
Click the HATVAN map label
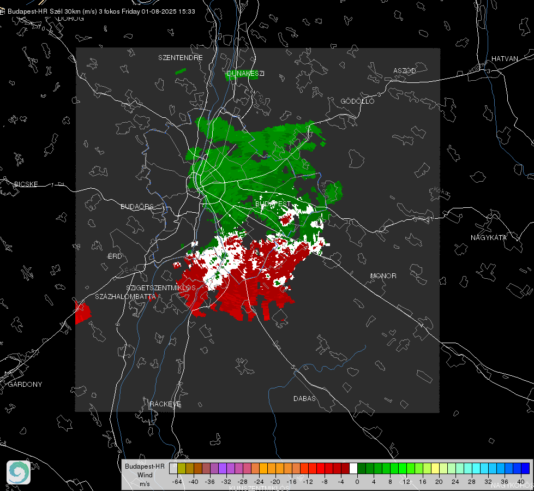(505, 59)
